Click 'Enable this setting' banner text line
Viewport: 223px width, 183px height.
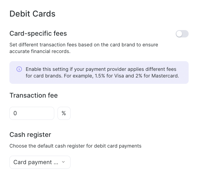101,69
